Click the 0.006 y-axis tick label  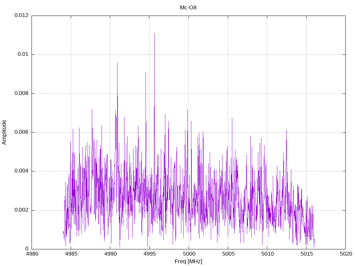[x=21, y=132]
